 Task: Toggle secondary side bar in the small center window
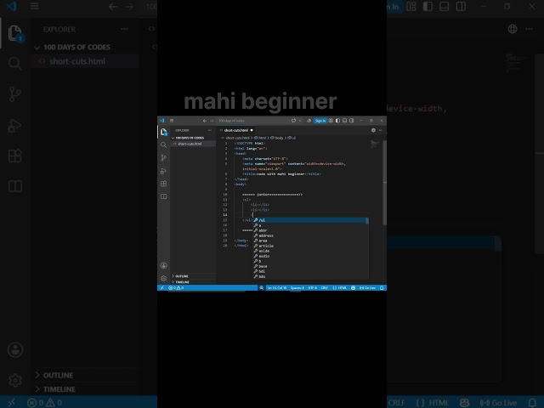(351, 121)
